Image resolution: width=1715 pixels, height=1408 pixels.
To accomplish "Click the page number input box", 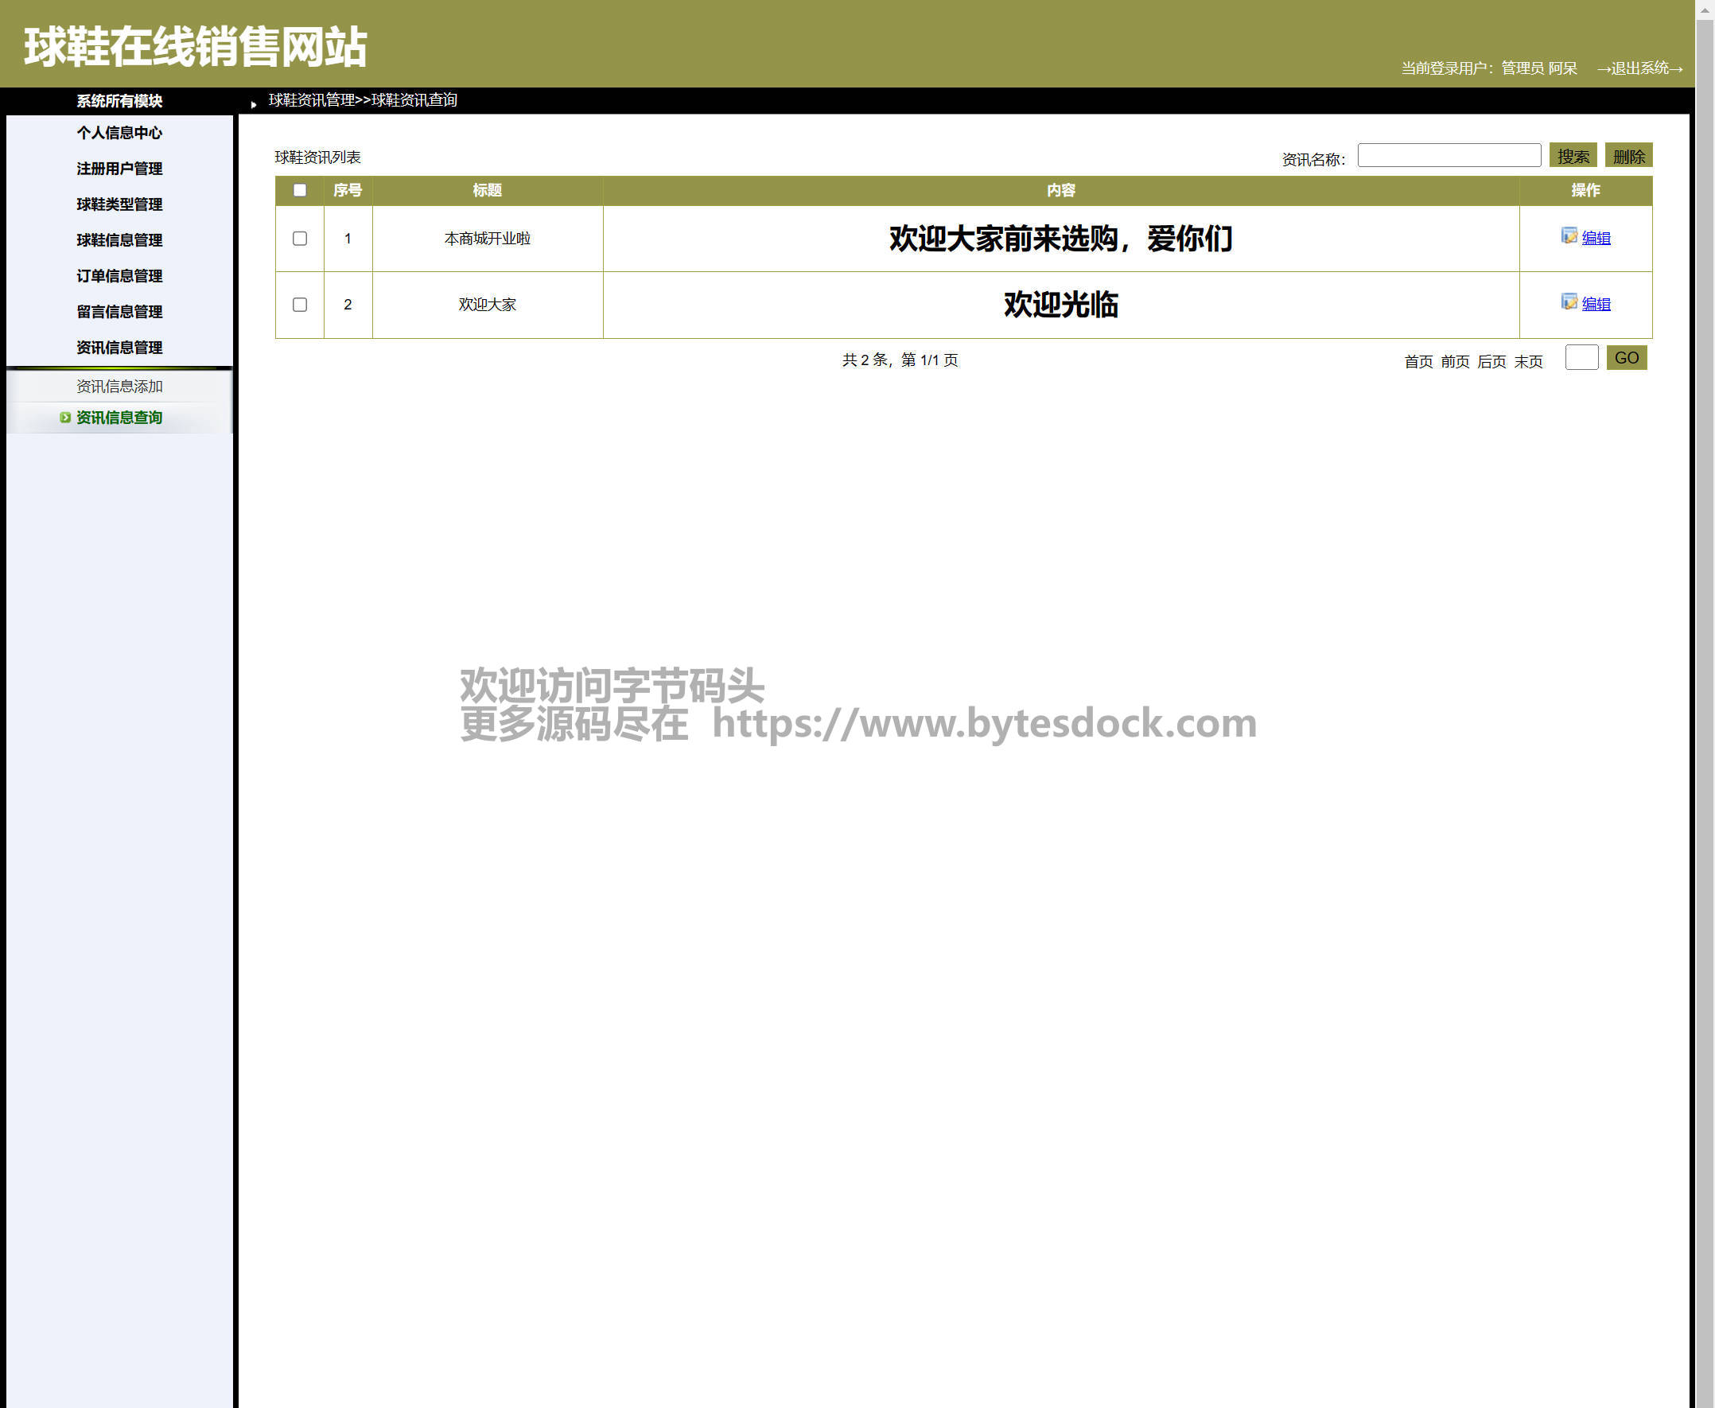I will (1581, 358).
